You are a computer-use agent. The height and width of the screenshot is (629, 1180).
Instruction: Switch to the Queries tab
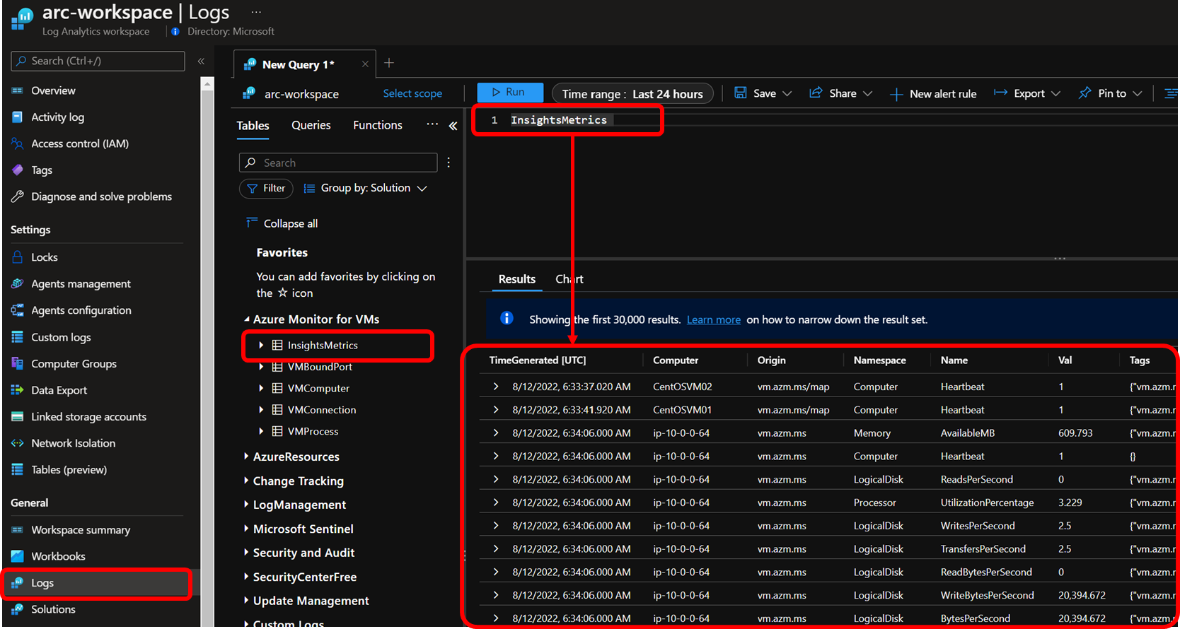[311, 125]
